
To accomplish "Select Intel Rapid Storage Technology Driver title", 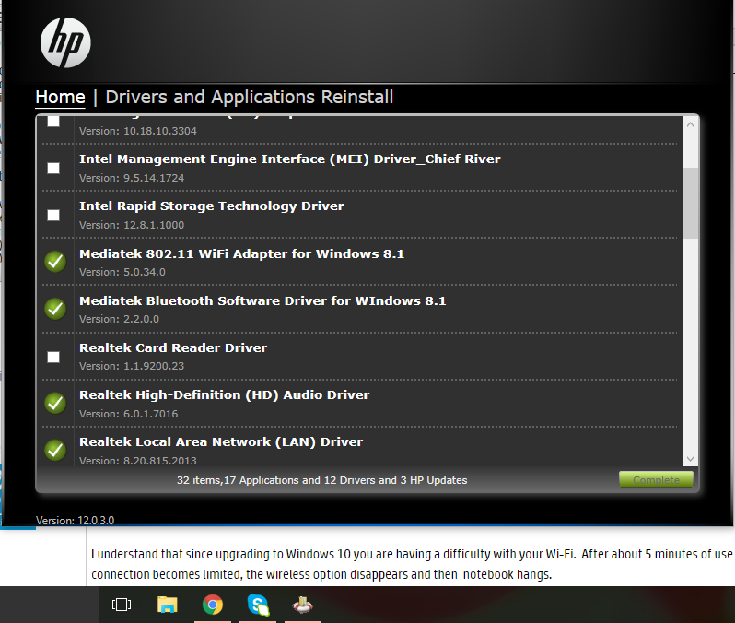I will (212, 206).
